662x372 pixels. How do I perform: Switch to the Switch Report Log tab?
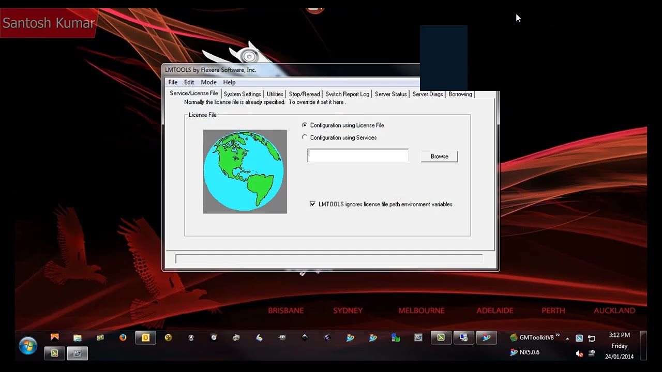point(347,94)
